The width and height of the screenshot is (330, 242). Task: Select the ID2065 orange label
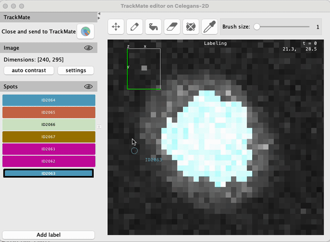click(49, 112)
